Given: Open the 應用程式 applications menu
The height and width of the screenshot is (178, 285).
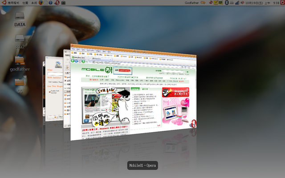Looking at the screenshot, I should coord(13,3).
